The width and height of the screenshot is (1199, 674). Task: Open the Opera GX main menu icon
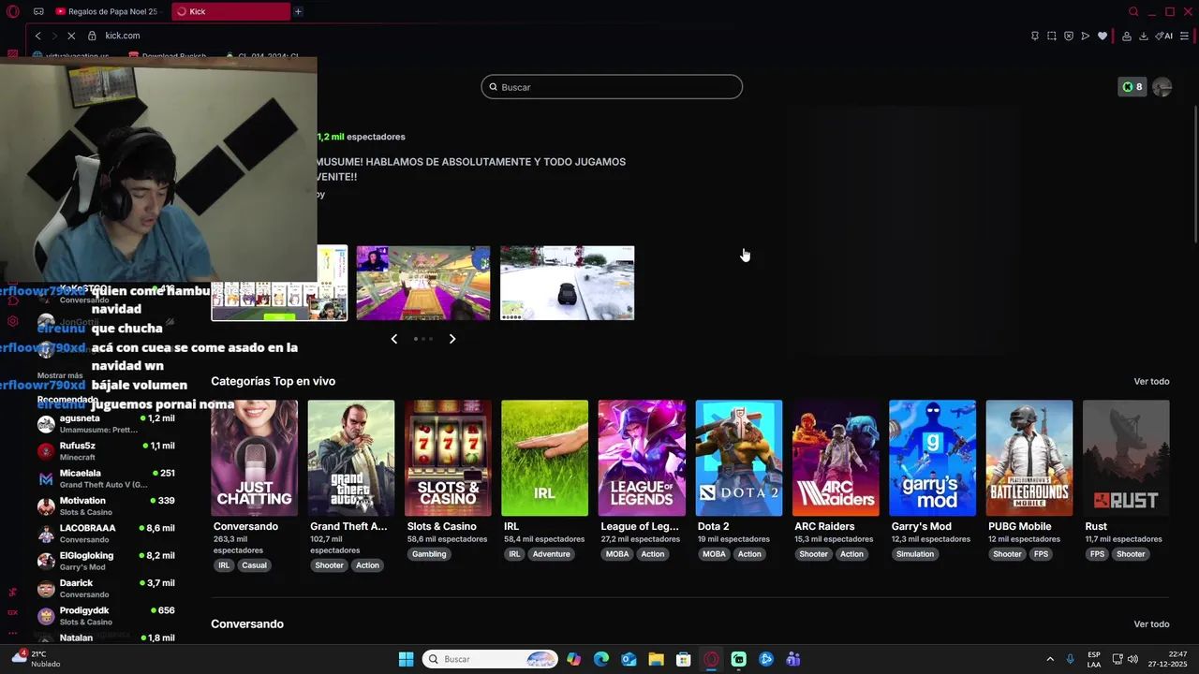pyautogui.click(x=12, y=11)
